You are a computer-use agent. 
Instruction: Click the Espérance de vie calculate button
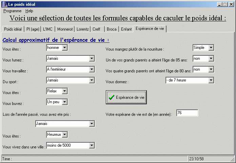126,97
